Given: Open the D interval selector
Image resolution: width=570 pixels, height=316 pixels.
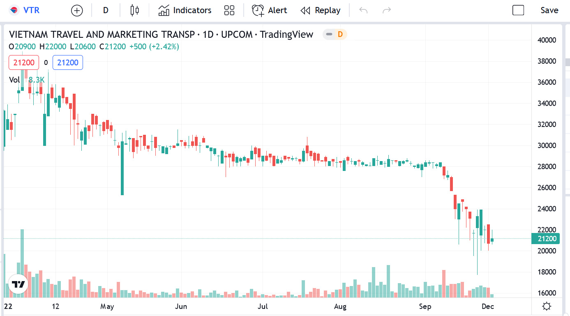Looking at the screenshot, I should pyautogui.click(x=106, y=10).
